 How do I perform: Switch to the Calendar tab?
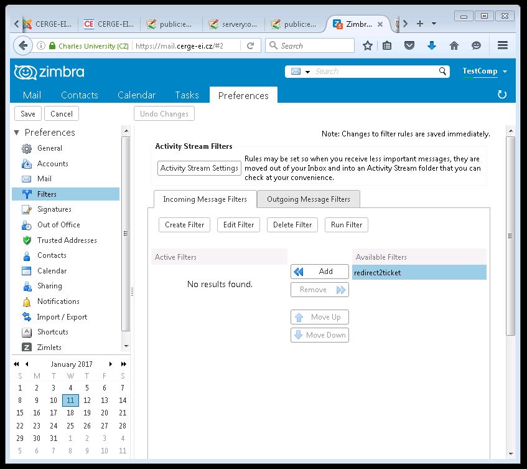coord(136,95)
